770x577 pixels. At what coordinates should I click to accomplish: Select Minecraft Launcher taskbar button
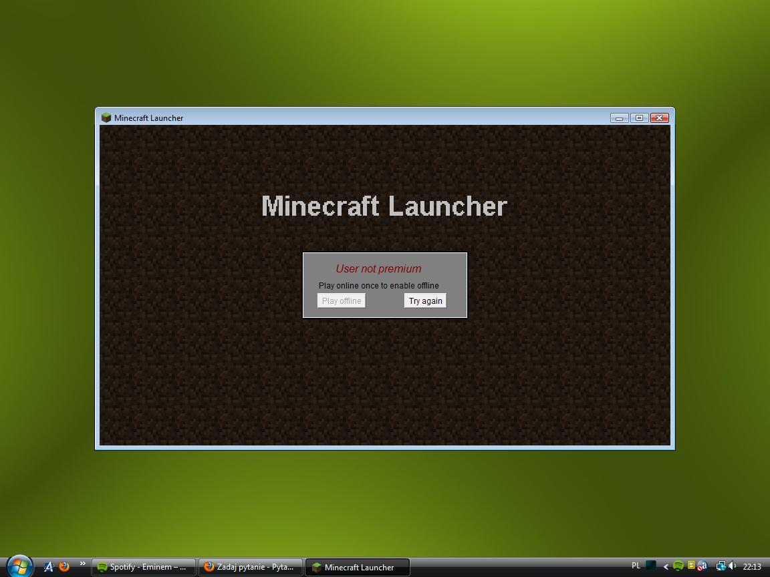click(358, 567)
